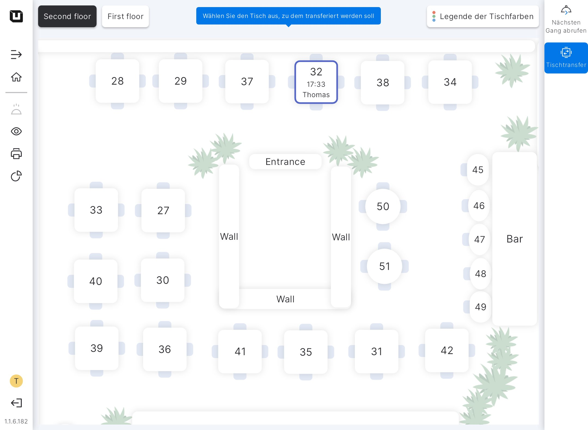This screenshot has height=430, width=588.
Task: Choose table 38 as transfer target
Action: click(382, 82)
